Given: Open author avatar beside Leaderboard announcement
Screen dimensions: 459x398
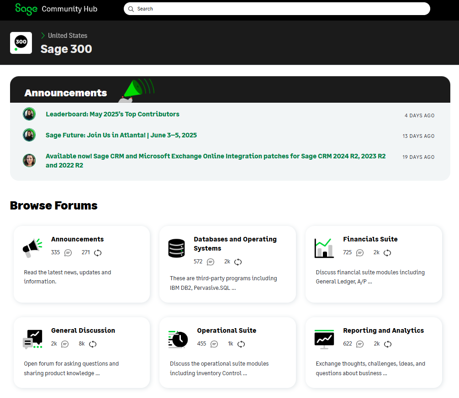Looking at the screenshot, I should [29, 114].
